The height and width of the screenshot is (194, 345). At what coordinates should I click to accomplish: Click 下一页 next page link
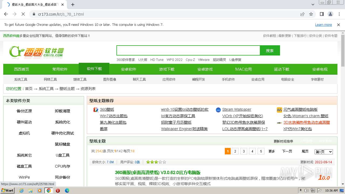point(287,151)
